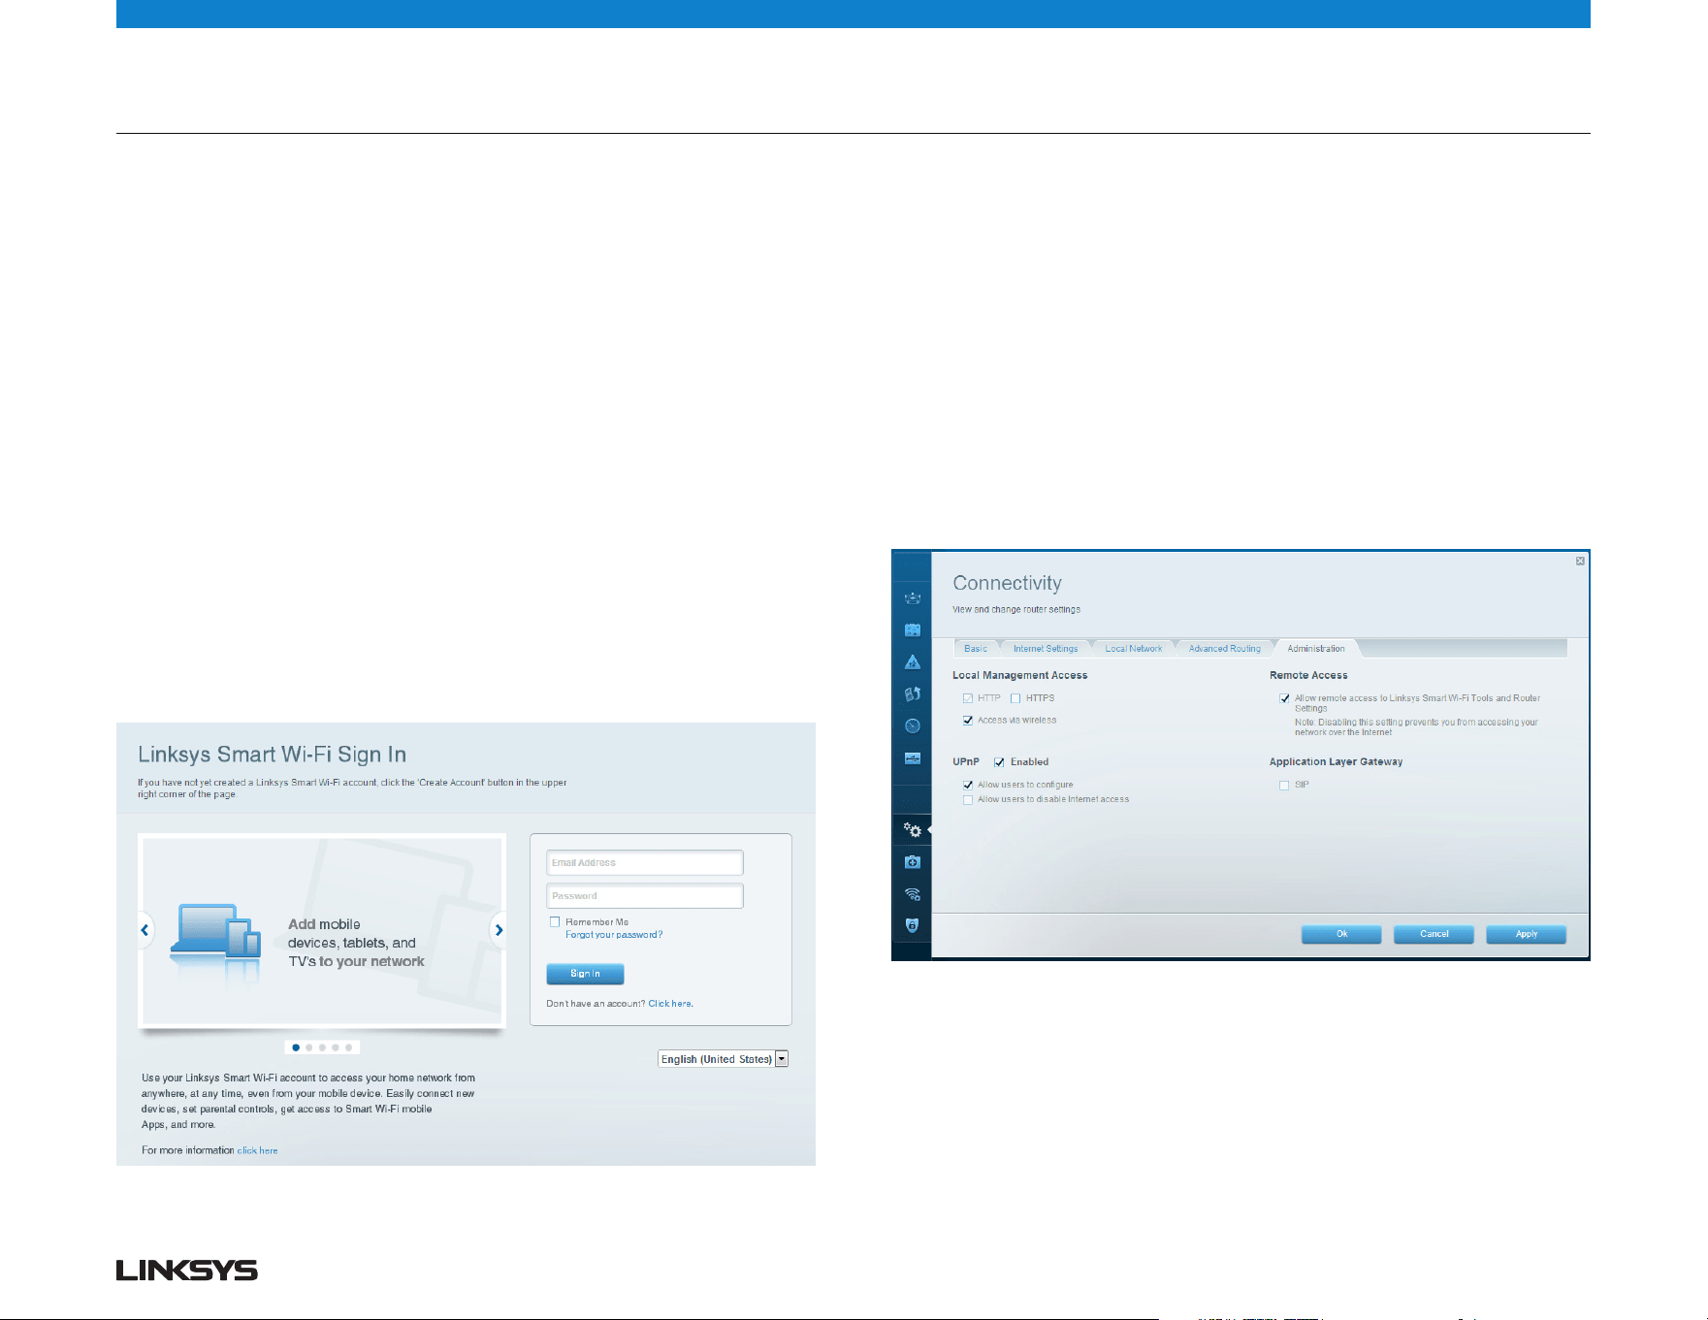Image resolution: width=1708 pixels, height=1320 pixels.
Task: Follow the Forgot your password link
Action: [614, 935]
